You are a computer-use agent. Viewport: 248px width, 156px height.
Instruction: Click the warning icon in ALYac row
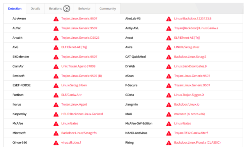tap(56, 29)
